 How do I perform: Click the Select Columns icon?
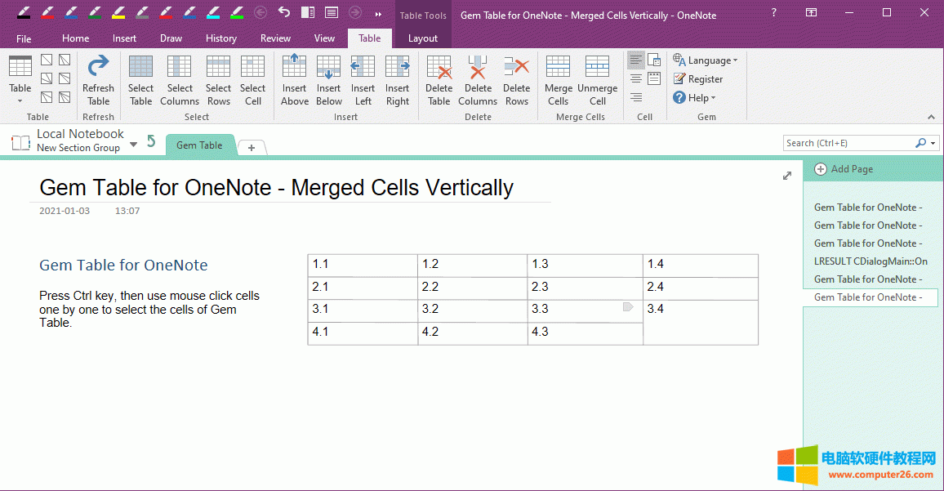(179, 79)
